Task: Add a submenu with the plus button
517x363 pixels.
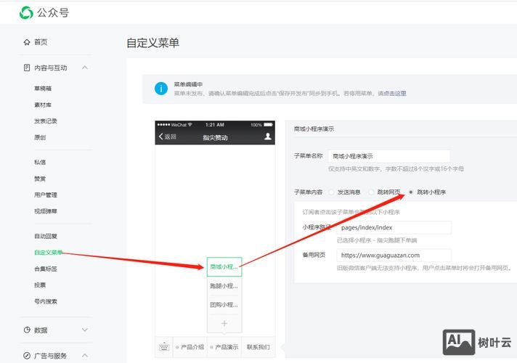Action: (x=224, y=324)
